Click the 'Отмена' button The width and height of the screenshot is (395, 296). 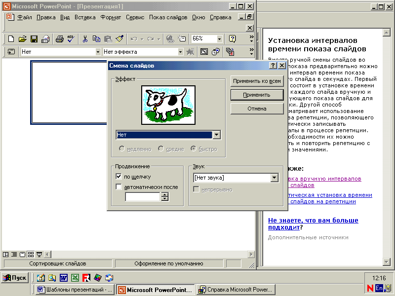pyautogui.click(x=257, y=109)
